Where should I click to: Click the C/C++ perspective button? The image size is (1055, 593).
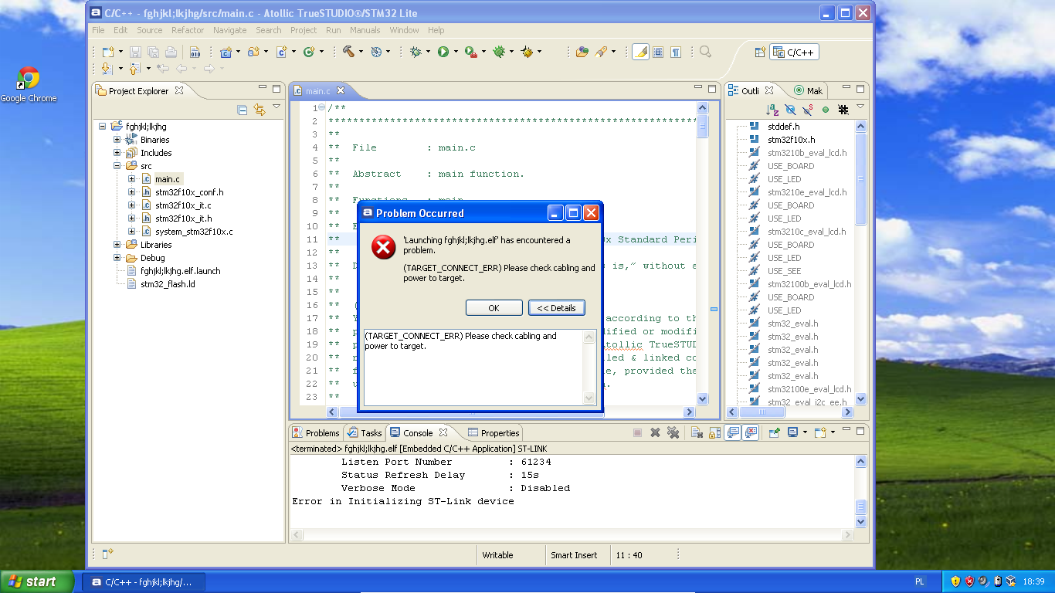coord(795,52)
